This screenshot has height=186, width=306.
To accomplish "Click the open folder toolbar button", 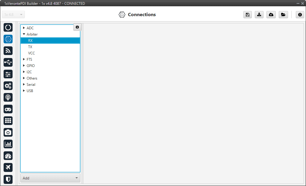I will pos(283,15).
